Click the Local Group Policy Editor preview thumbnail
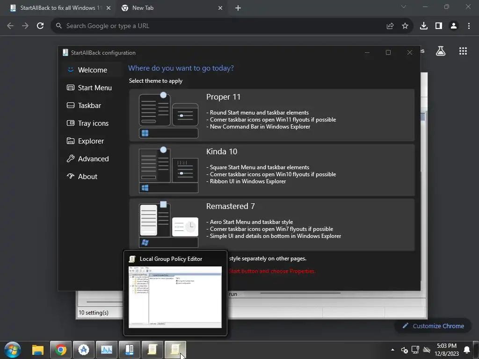 tap(175, 297)
